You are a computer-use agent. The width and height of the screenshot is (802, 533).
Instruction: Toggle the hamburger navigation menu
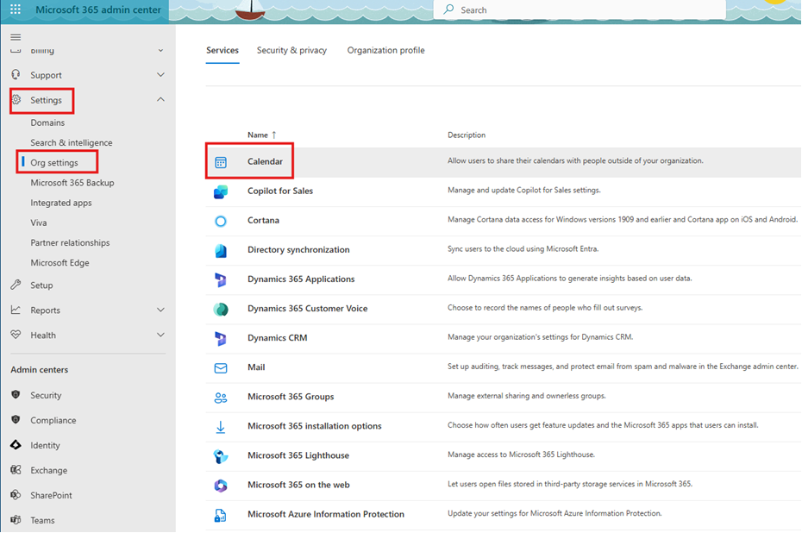pyautogui.click(x=16, y=37)
